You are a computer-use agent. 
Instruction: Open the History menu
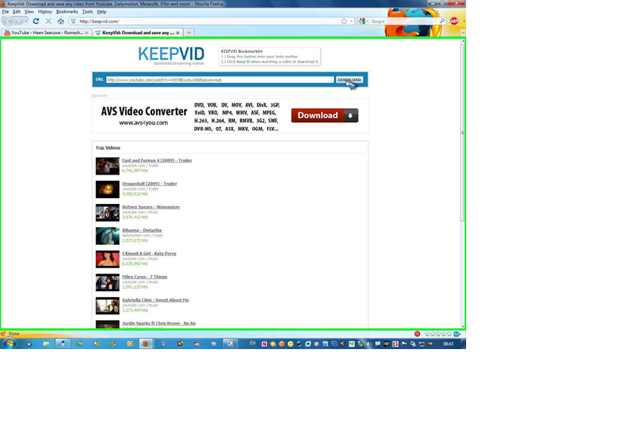45,12
